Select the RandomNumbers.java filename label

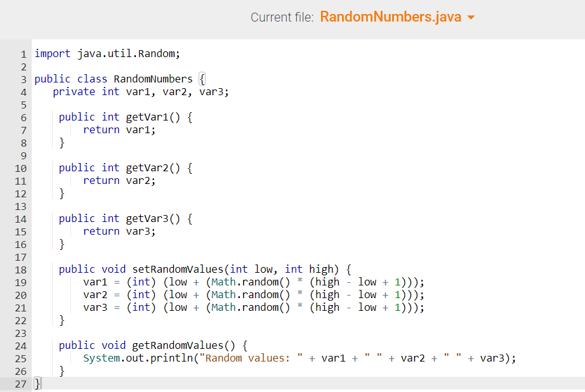[390, 17]
